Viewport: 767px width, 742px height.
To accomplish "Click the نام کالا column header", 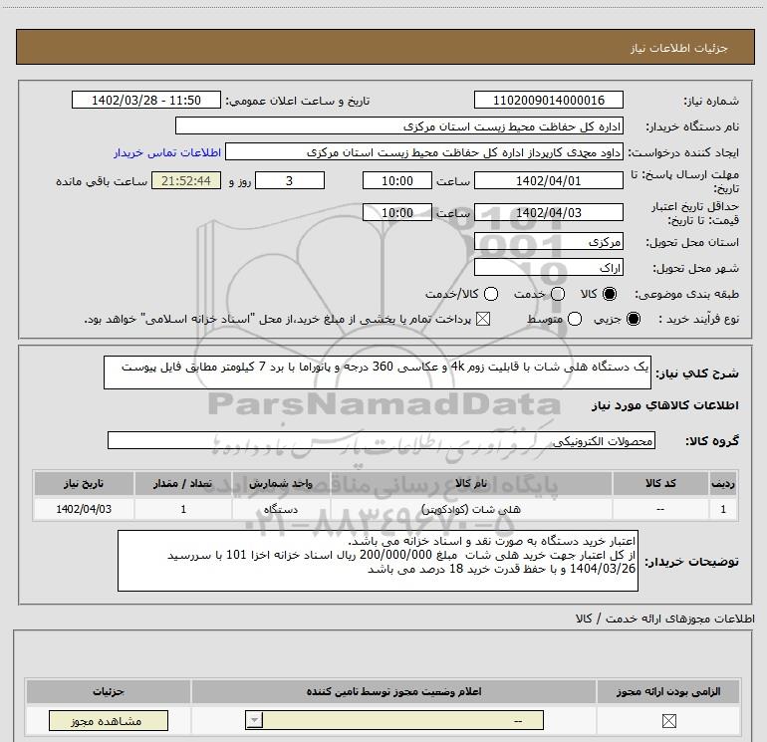I will [x=471, y=483].
